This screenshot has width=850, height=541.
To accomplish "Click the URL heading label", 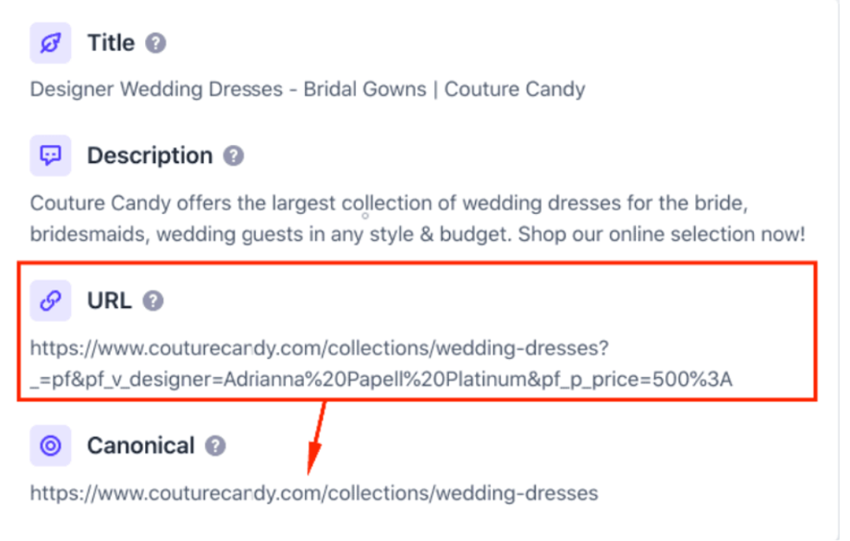I will point(109,300).
